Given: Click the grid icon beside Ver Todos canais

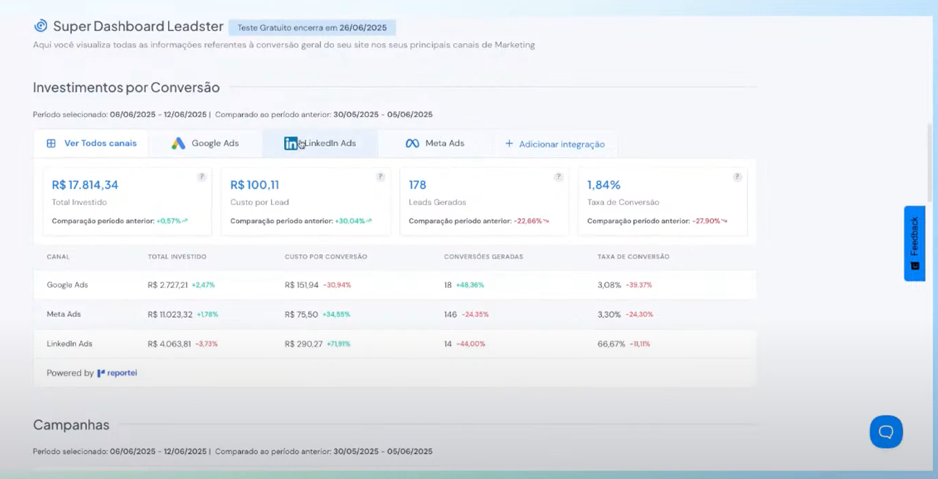Looking at the screenshot, I should click(51, 144).
